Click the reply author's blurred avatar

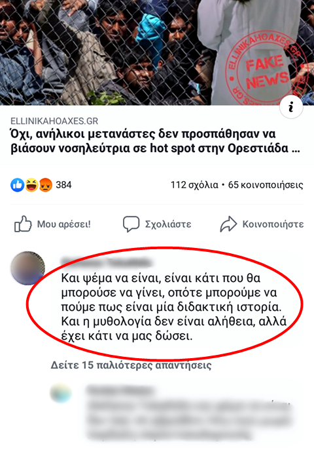(x=61, y=392)
